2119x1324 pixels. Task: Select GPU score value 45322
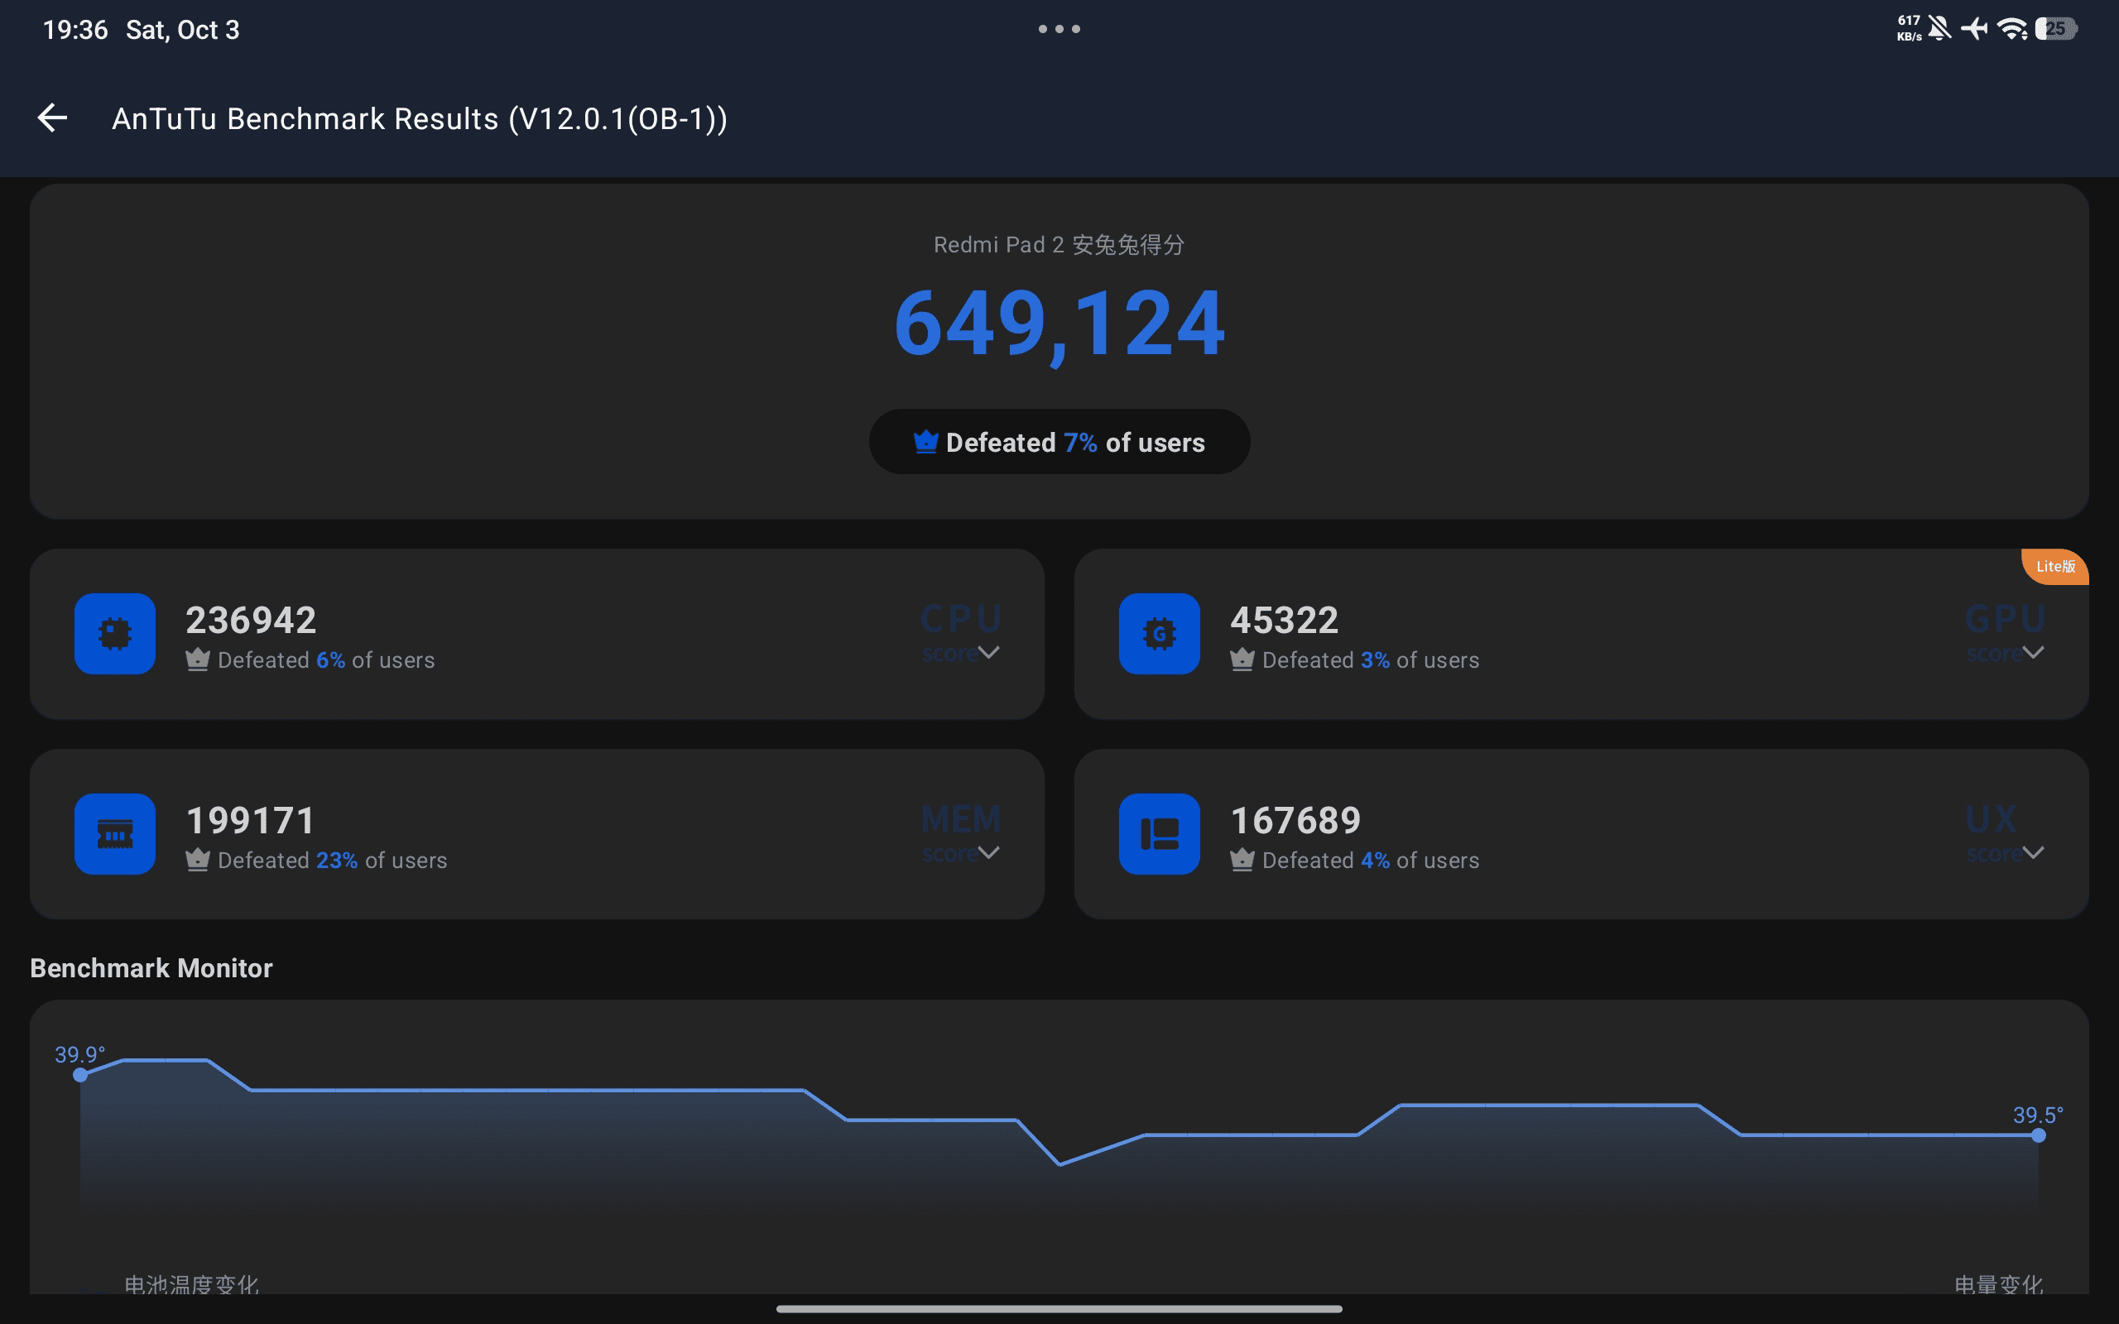[1285, 620]
